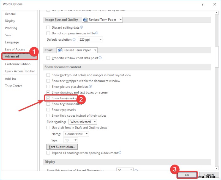This screenshot has width=221, height=180.
Task: Check Use draft font in Draft views
Action: point(48,127)
